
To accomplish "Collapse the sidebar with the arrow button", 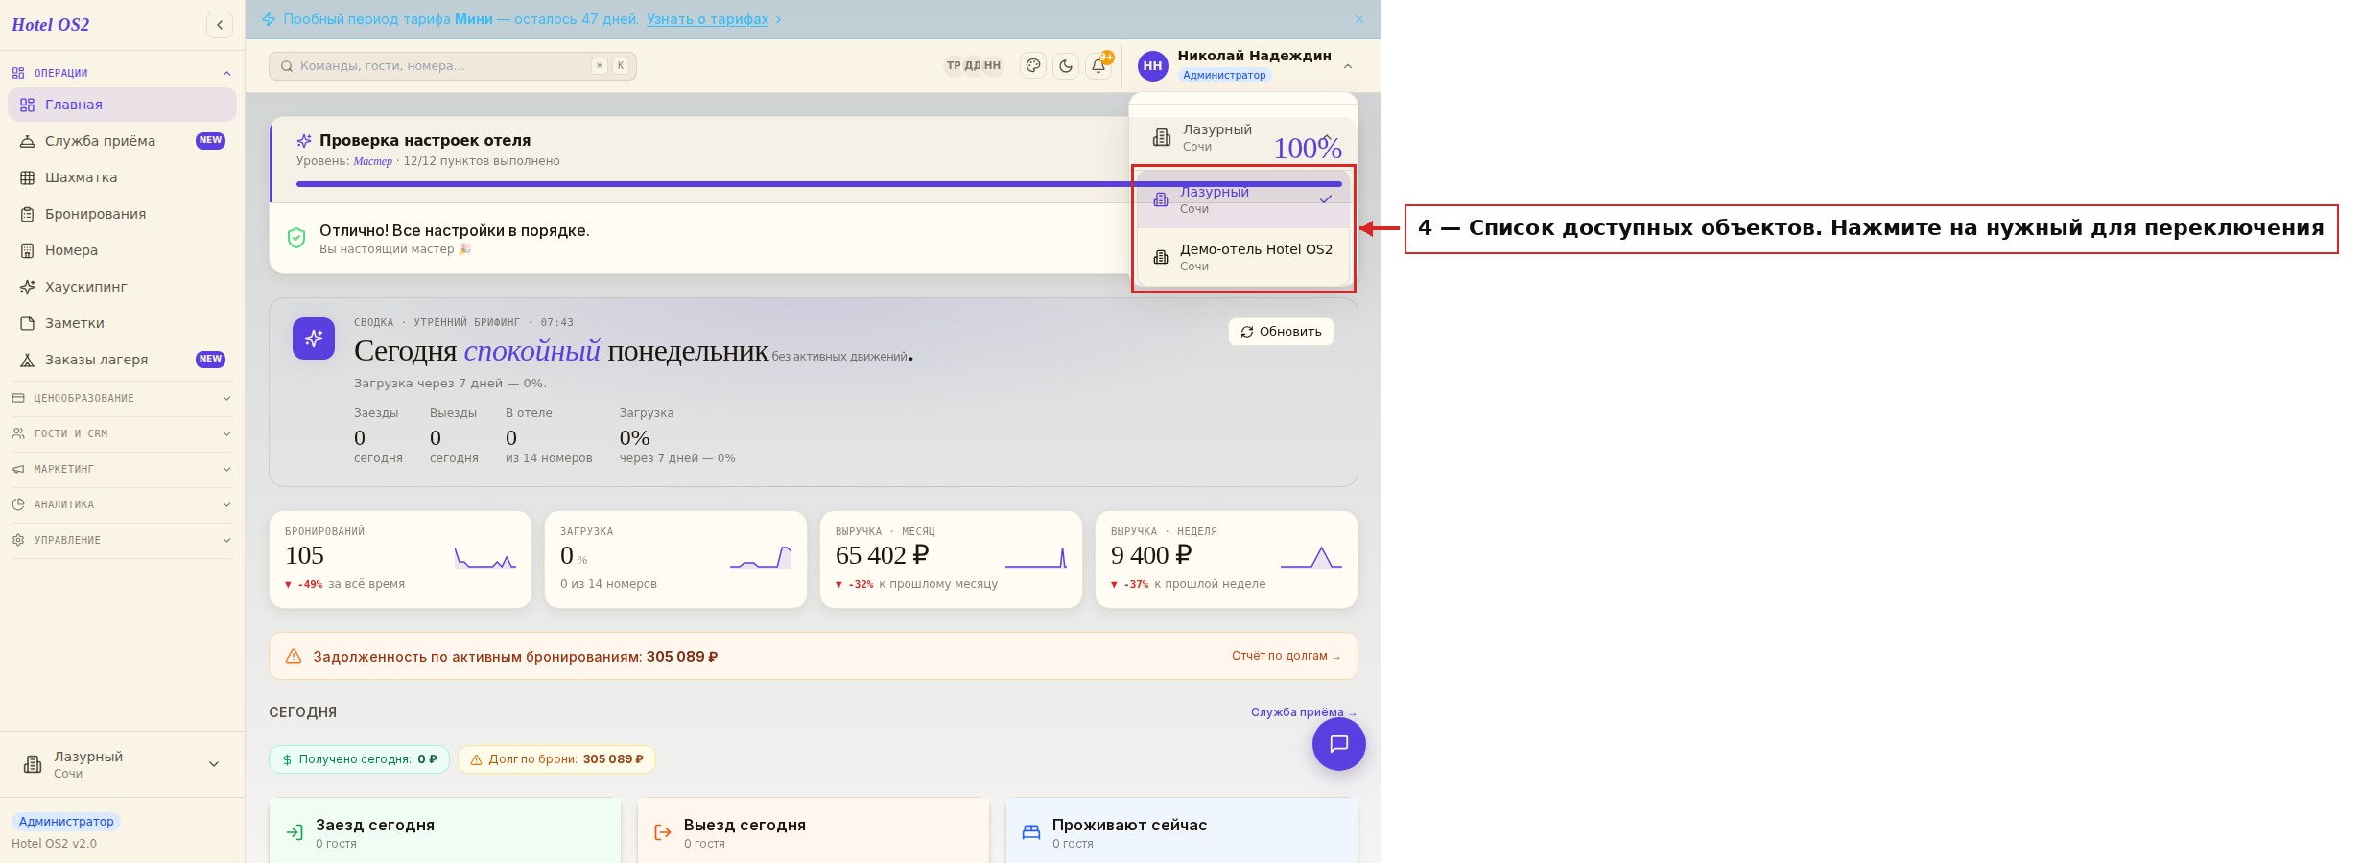I will pyautogui.click(x=220, y=25).
